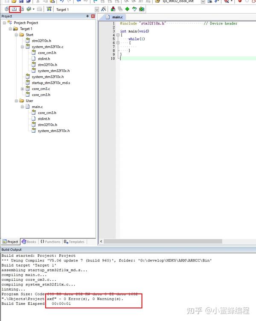
Task: Click the Build target icon
Action: tap(14, 9)
